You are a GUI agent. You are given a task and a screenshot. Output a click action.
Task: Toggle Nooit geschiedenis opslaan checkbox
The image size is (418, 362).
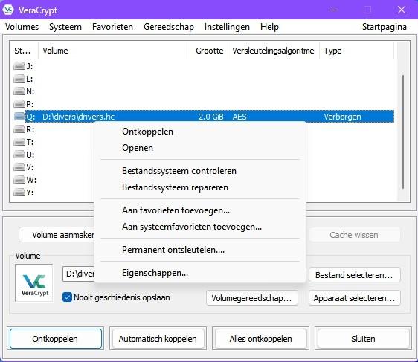67,297
